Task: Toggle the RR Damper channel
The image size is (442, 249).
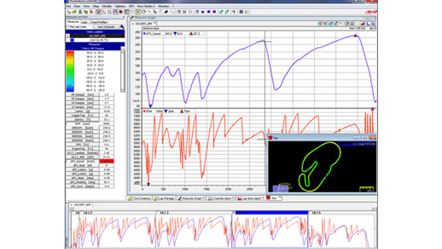Action: [x=82, y=95]
